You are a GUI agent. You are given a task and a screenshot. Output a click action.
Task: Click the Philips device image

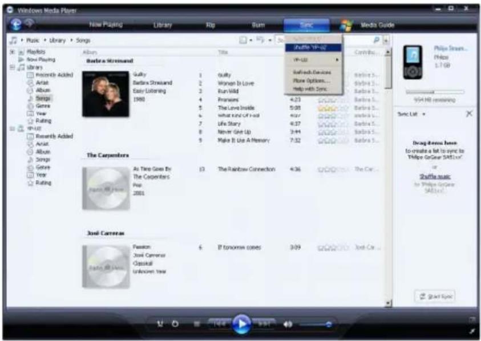413,63
